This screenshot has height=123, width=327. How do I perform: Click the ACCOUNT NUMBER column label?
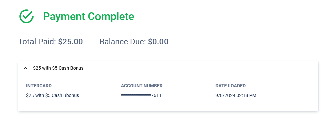pos(142,86)
